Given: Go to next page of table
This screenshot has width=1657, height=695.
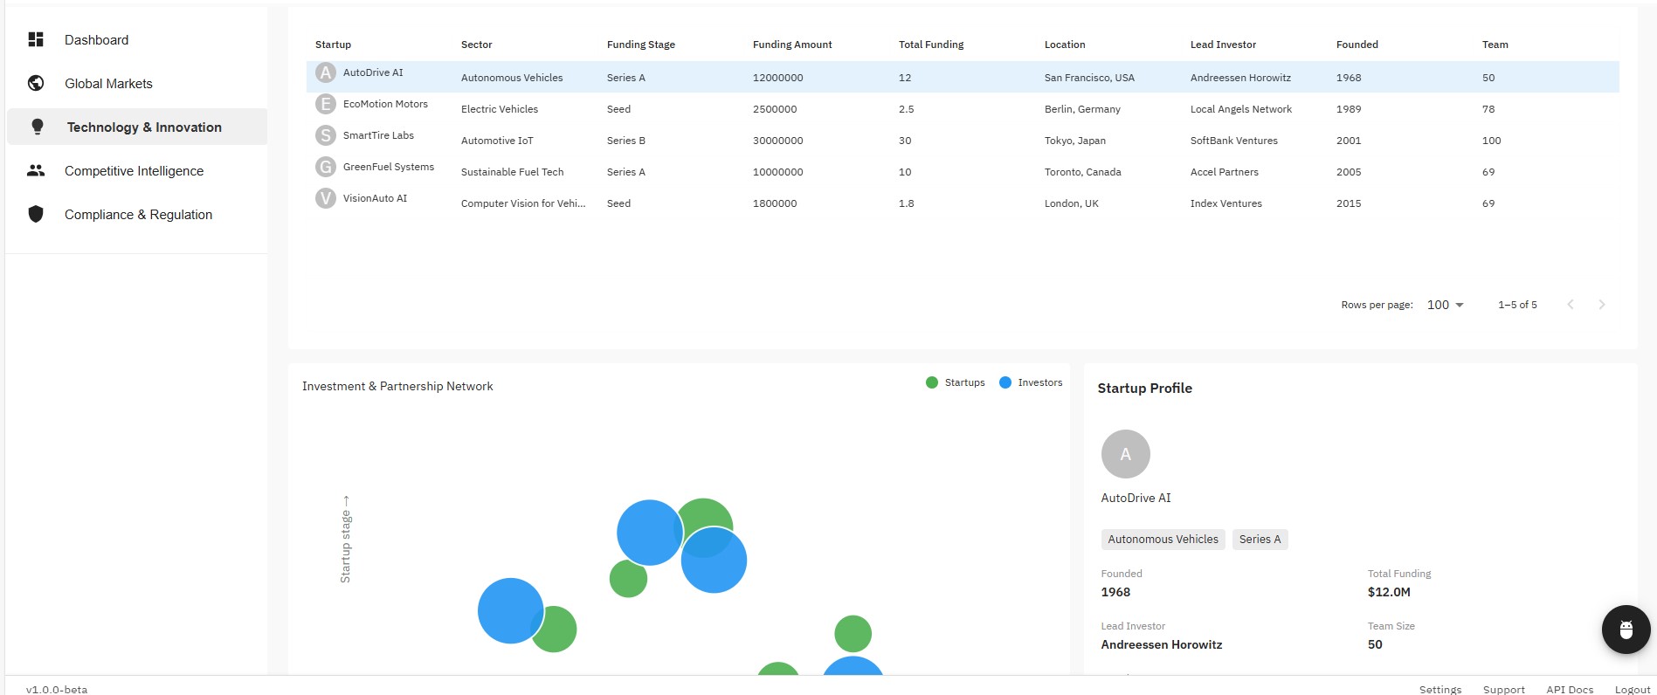Looking at the screenshot, I should pos(1601,305).
